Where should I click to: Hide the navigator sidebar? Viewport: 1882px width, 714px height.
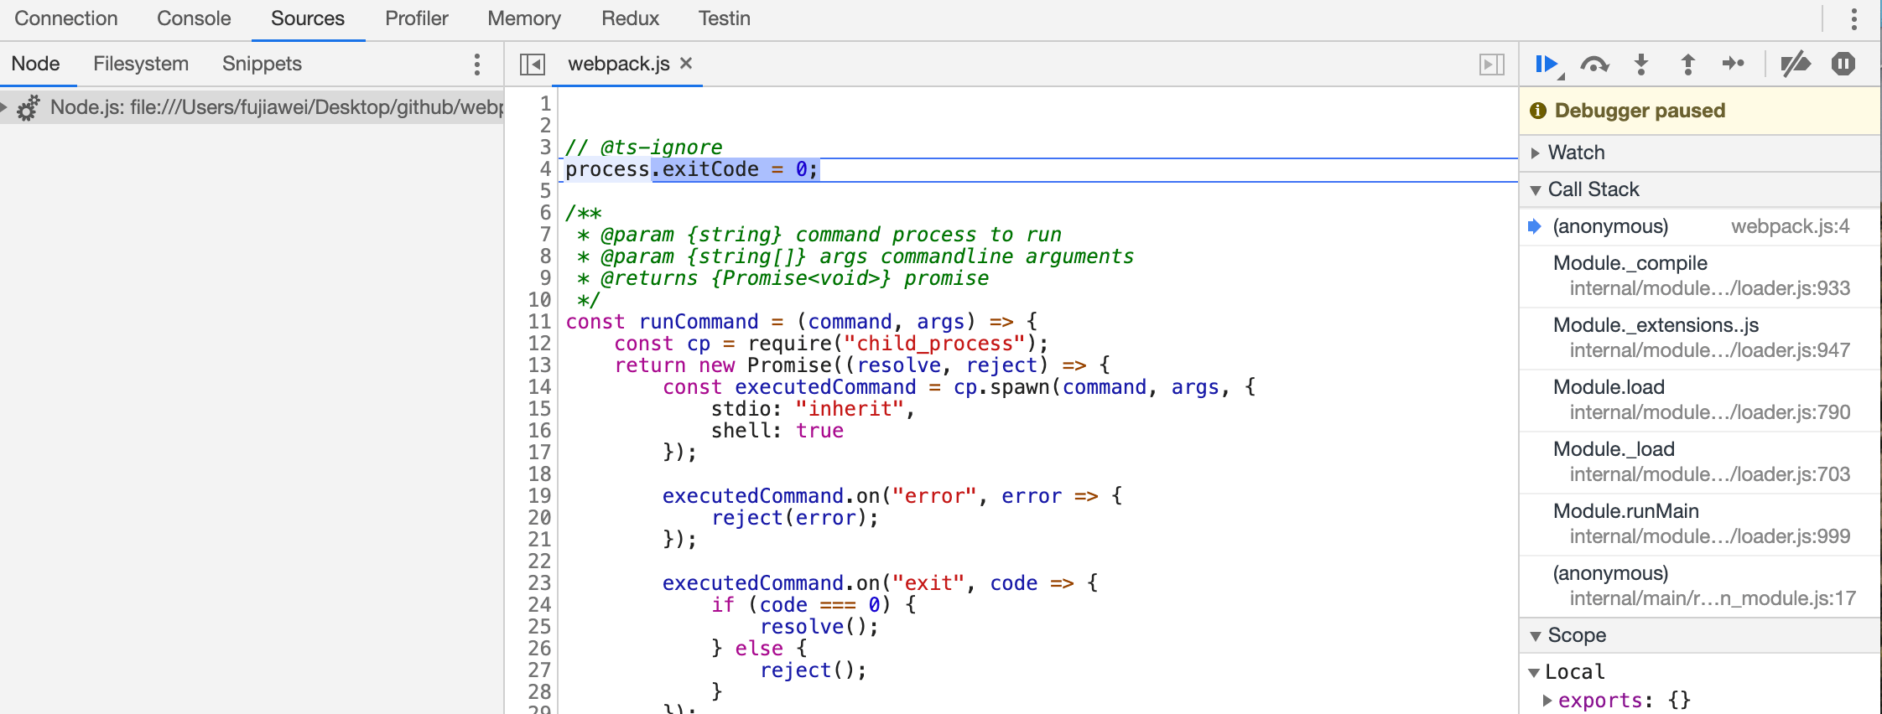[532, 65]
